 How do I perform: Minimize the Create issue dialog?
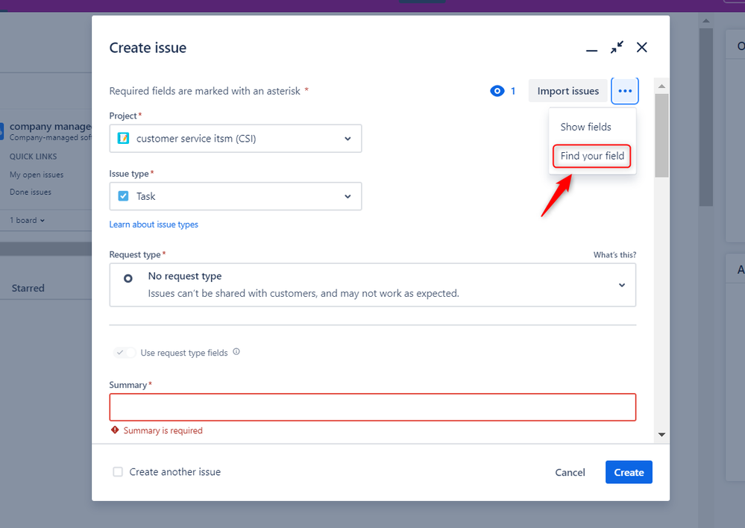click(591, 49)
